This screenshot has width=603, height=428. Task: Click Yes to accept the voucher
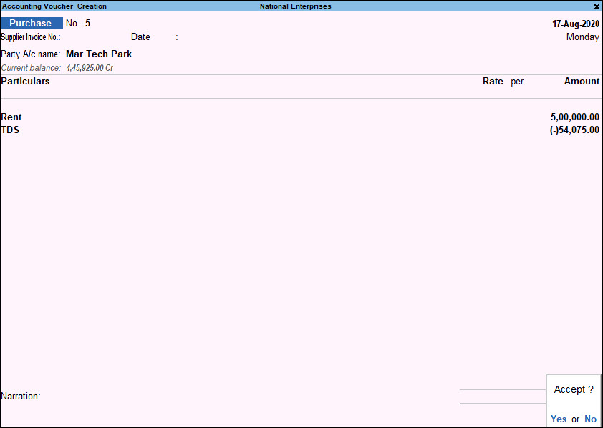559,419
